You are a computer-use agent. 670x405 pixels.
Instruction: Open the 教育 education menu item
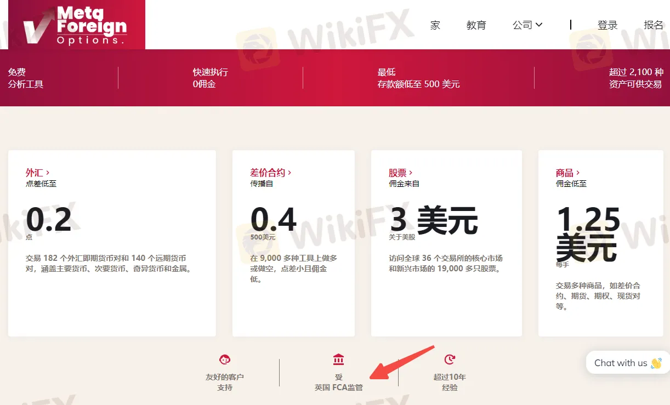click(x=476, y=25)
